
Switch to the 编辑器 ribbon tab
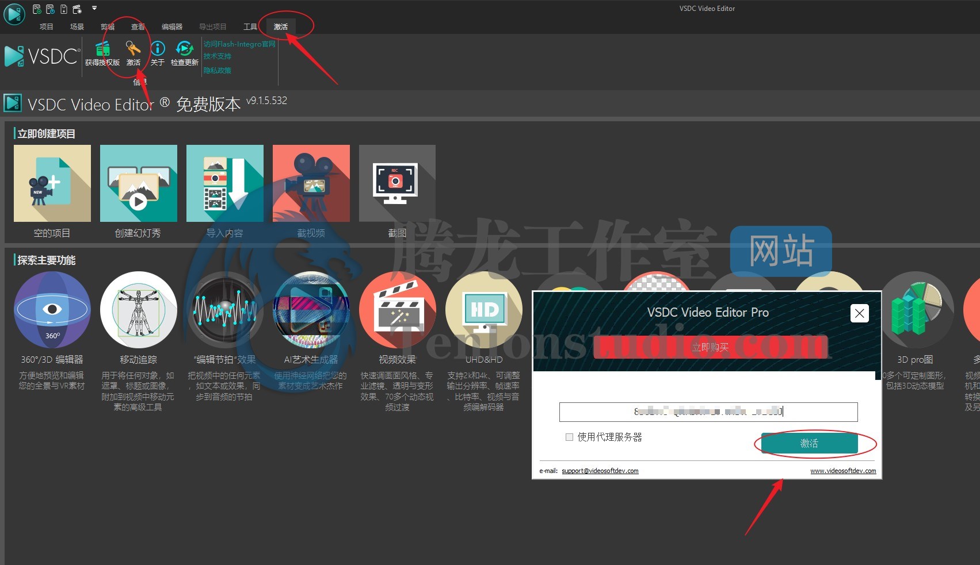172,26
